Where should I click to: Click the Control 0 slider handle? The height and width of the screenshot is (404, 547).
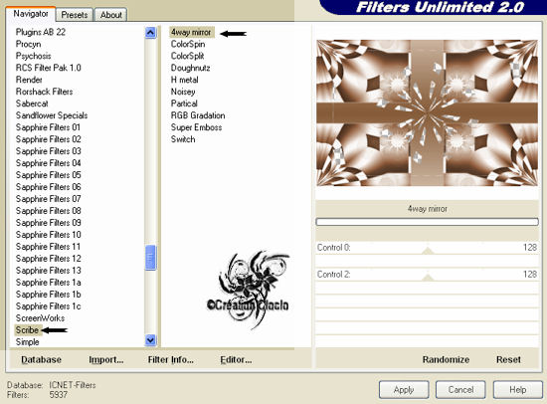[x=428, y=251]
